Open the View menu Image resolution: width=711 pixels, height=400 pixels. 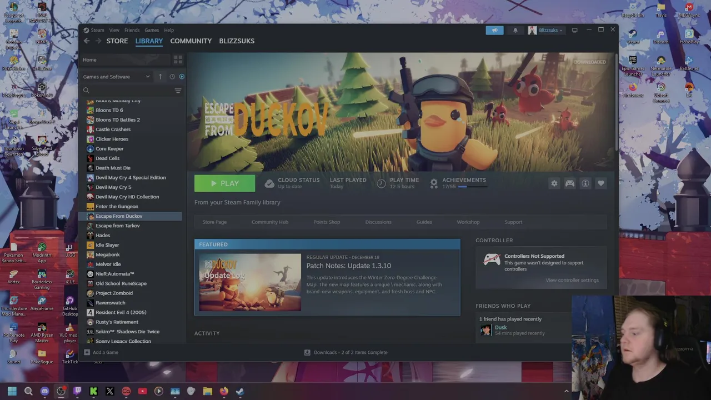[114, 30]
